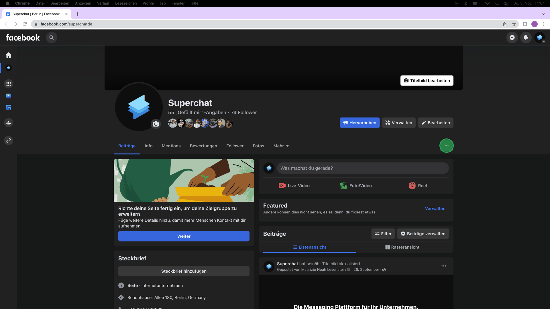Expand the Mehr dropdown tab
550x309 pixels.
click(281, 146)
